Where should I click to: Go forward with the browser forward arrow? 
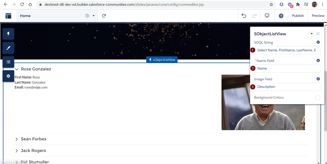[14, 5]
